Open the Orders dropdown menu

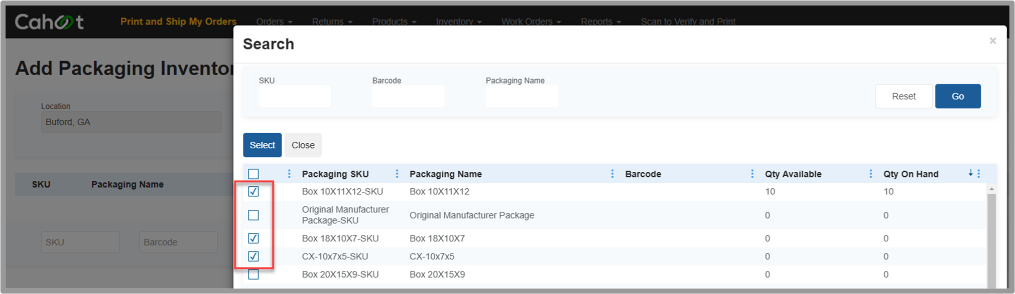pos(274,22)
